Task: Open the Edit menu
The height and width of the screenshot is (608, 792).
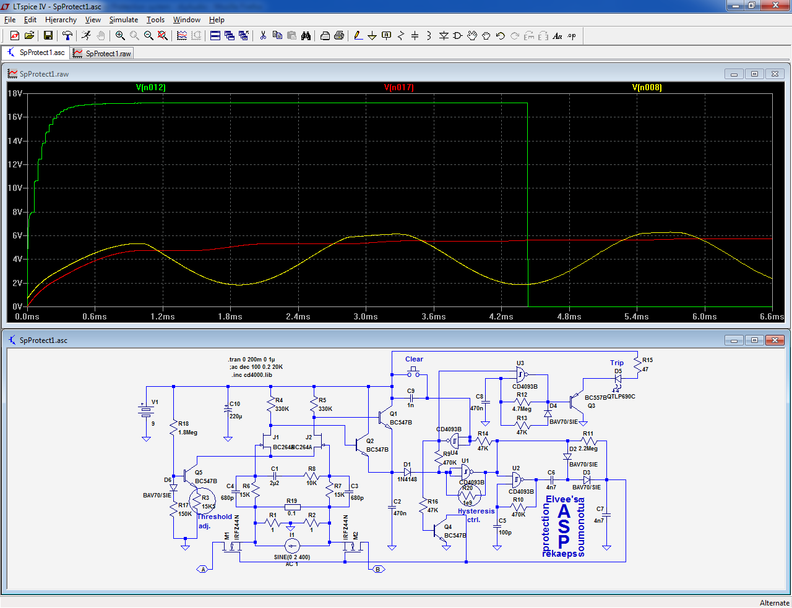Action: [30, 20]
